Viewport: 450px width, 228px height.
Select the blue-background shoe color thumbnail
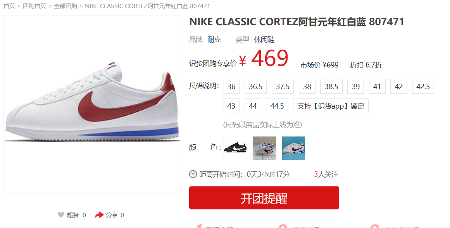293,148
